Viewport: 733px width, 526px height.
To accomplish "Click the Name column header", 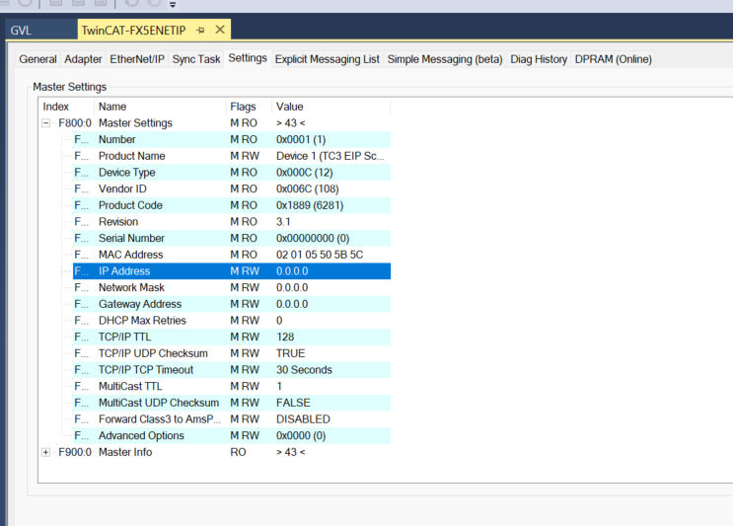I will [112, 107].
